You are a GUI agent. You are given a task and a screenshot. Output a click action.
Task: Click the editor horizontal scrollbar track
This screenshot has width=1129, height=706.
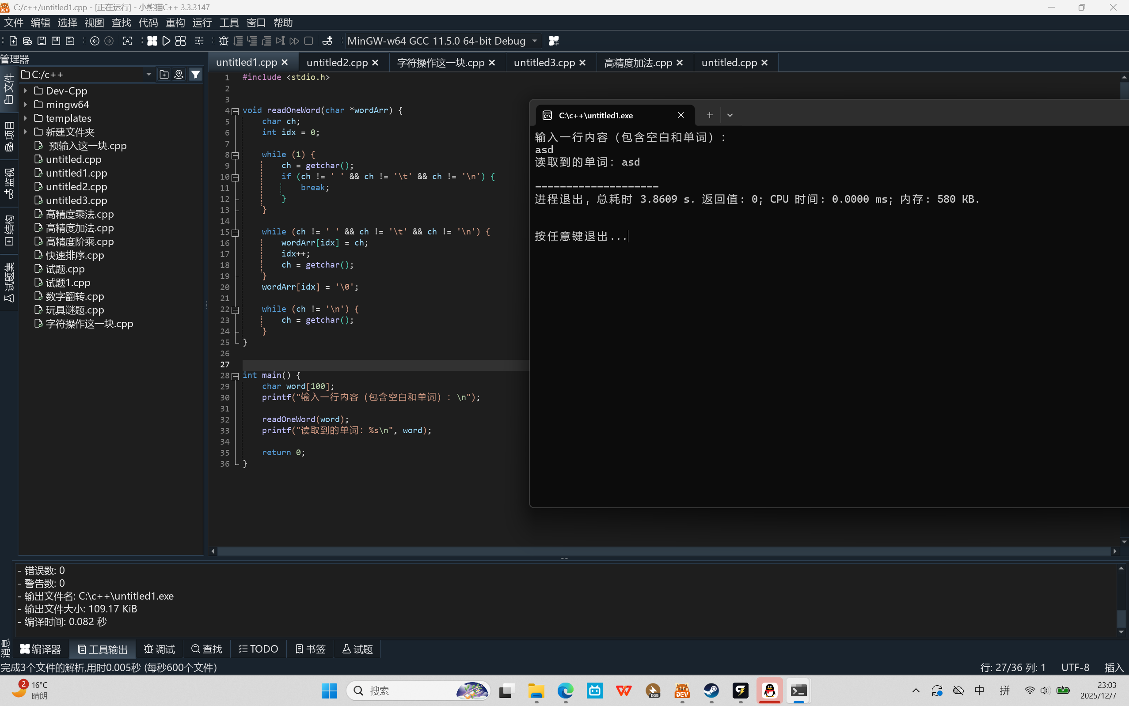point(654,551)
